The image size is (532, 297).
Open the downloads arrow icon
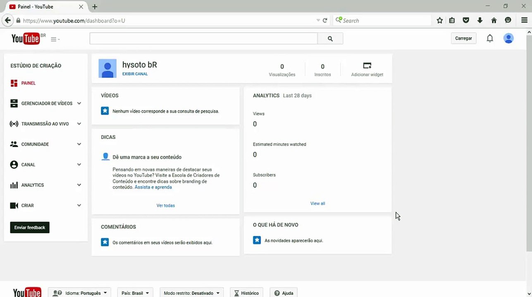[480, 20]
